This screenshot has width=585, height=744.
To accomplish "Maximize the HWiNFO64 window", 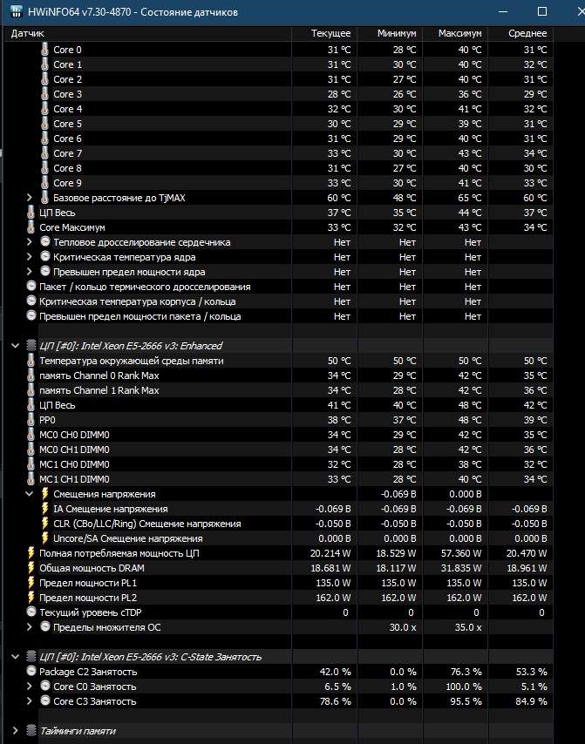I will click(x=541, y=11).
